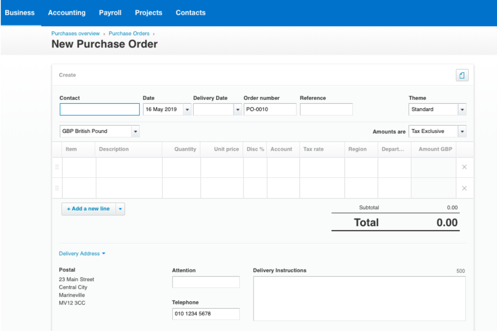The width and height of the screenshot is (497, 331).
Task: Open the GBP British Pound currency dropdown
Action: (100, 131)
